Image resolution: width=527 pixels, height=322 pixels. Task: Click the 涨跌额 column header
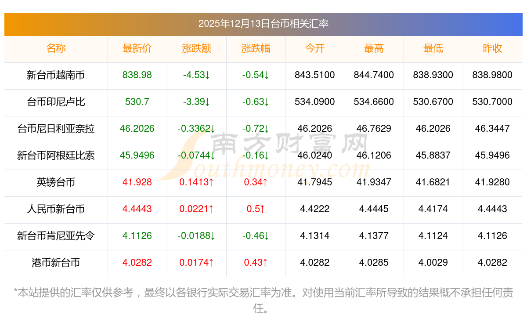click(x=197, y=48)
